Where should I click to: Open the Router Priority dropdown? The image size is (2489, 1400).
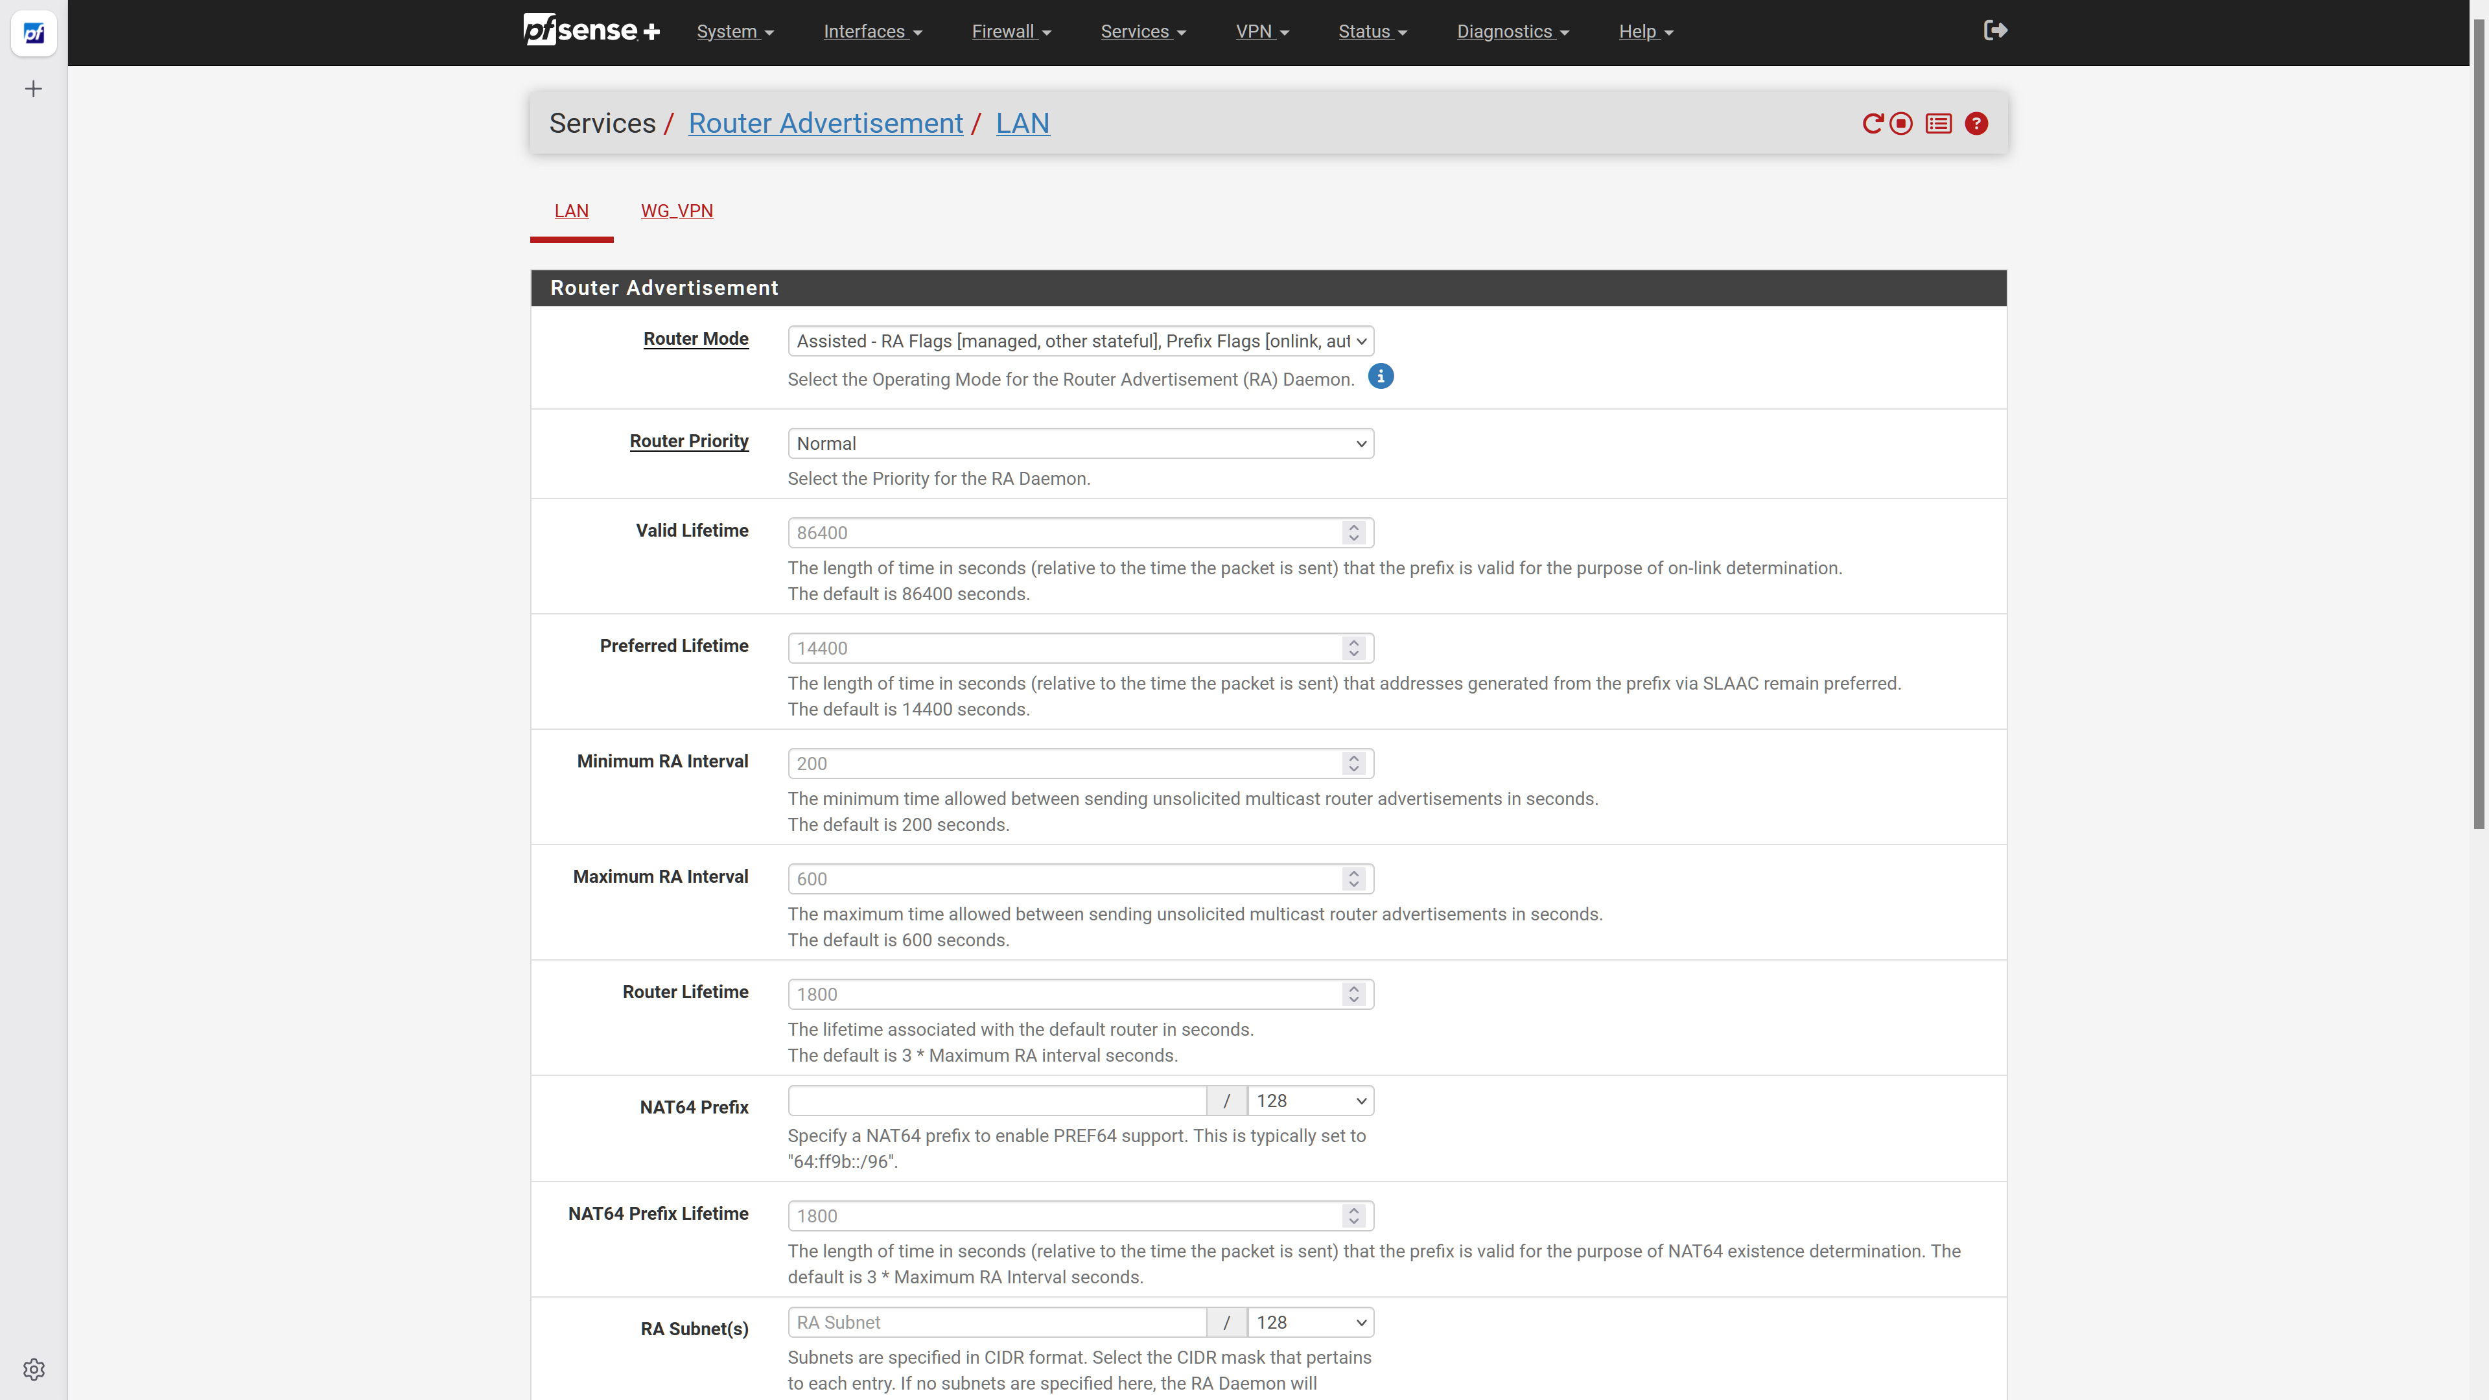[x=1081, y=443]
